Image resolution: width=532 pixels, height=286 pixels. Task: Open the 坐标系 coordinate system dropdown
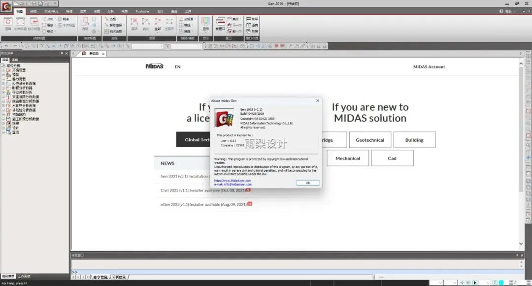click(x=188, y=19)
